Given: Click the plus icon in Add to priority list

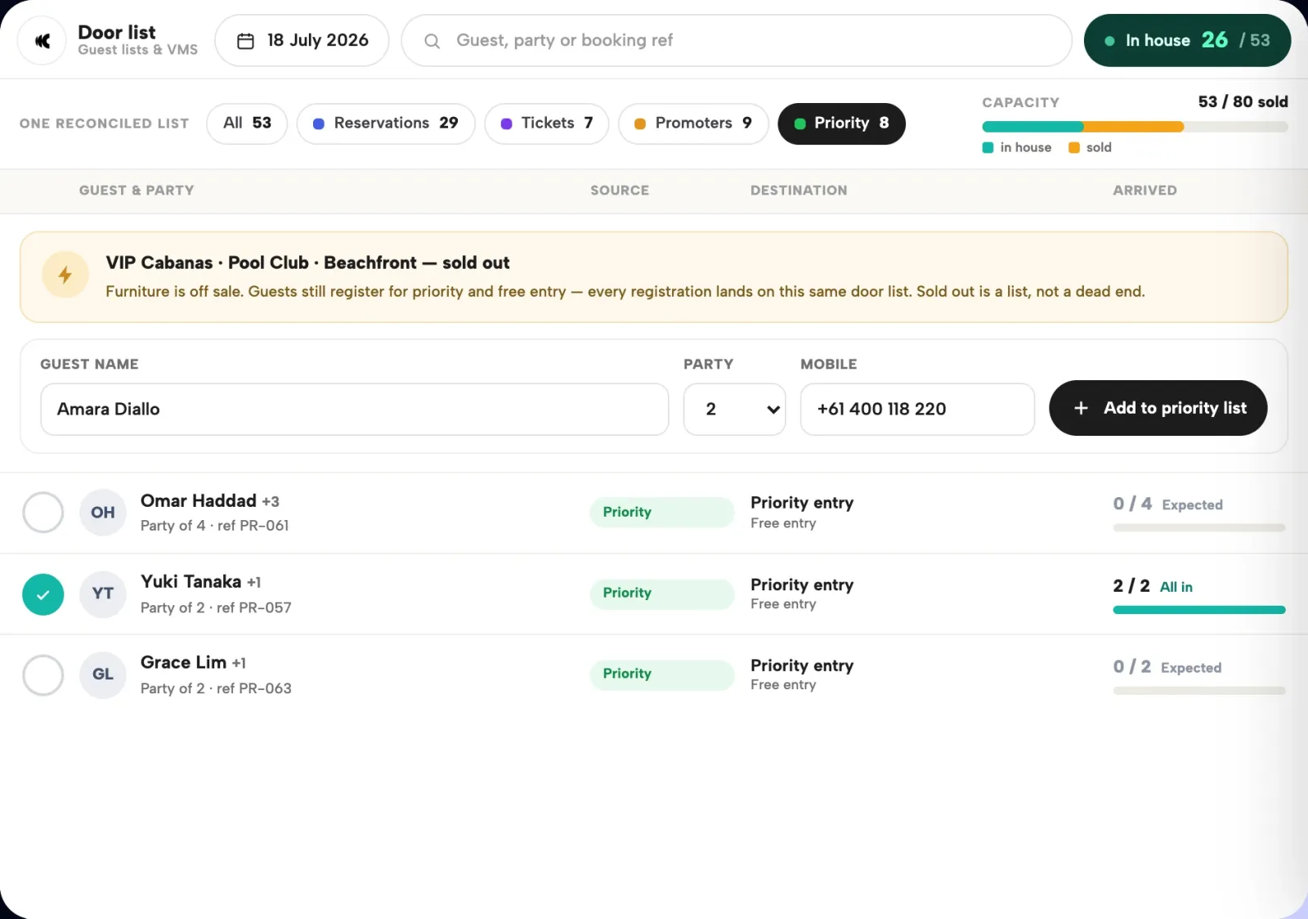Looking at the screenshot, I should (x=1081, y=408).
